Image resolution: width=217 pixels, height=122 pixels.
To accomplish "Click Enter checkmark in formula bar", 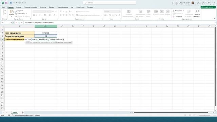I will coord(19,22).
